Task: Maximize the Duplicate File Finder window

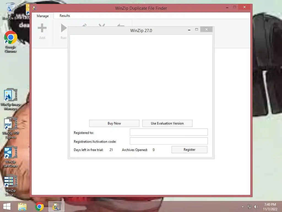Action: tap(235, 7)
